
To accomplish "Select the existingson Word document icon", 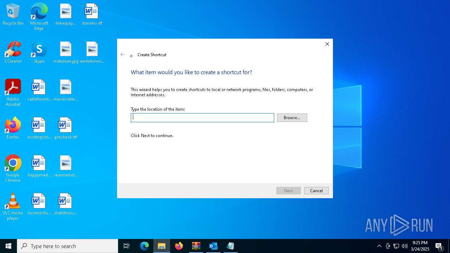I will 39,128.
